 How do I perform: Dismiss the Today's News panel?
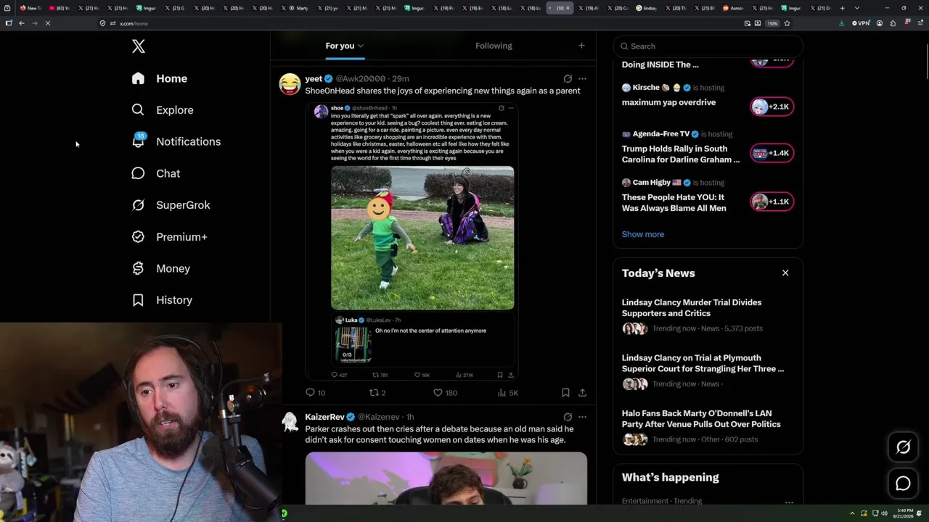pyautogui.click(x=785, y=273)
